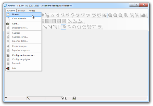Click the graph with coordinate axes icon
The height and width of the screenshot is (106, 153).
[x=137, y=15]
